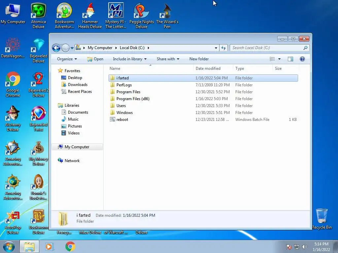Select Bonnie's Bookstore desktop shortcut
338x253 pixels.
pos(38,187)
